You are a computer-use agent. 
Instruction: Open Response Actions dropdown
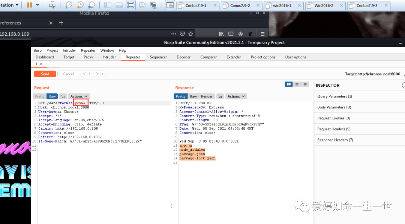[236, 96]
